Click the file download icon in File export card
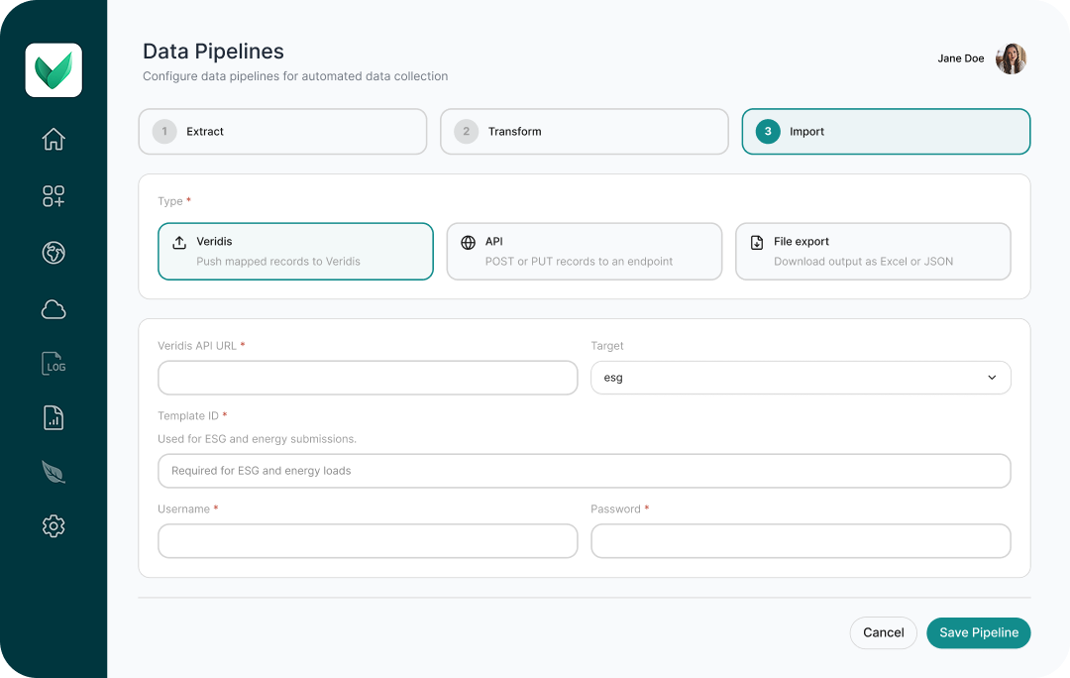Screen dimensions: 1070x678 coord(757,243)
